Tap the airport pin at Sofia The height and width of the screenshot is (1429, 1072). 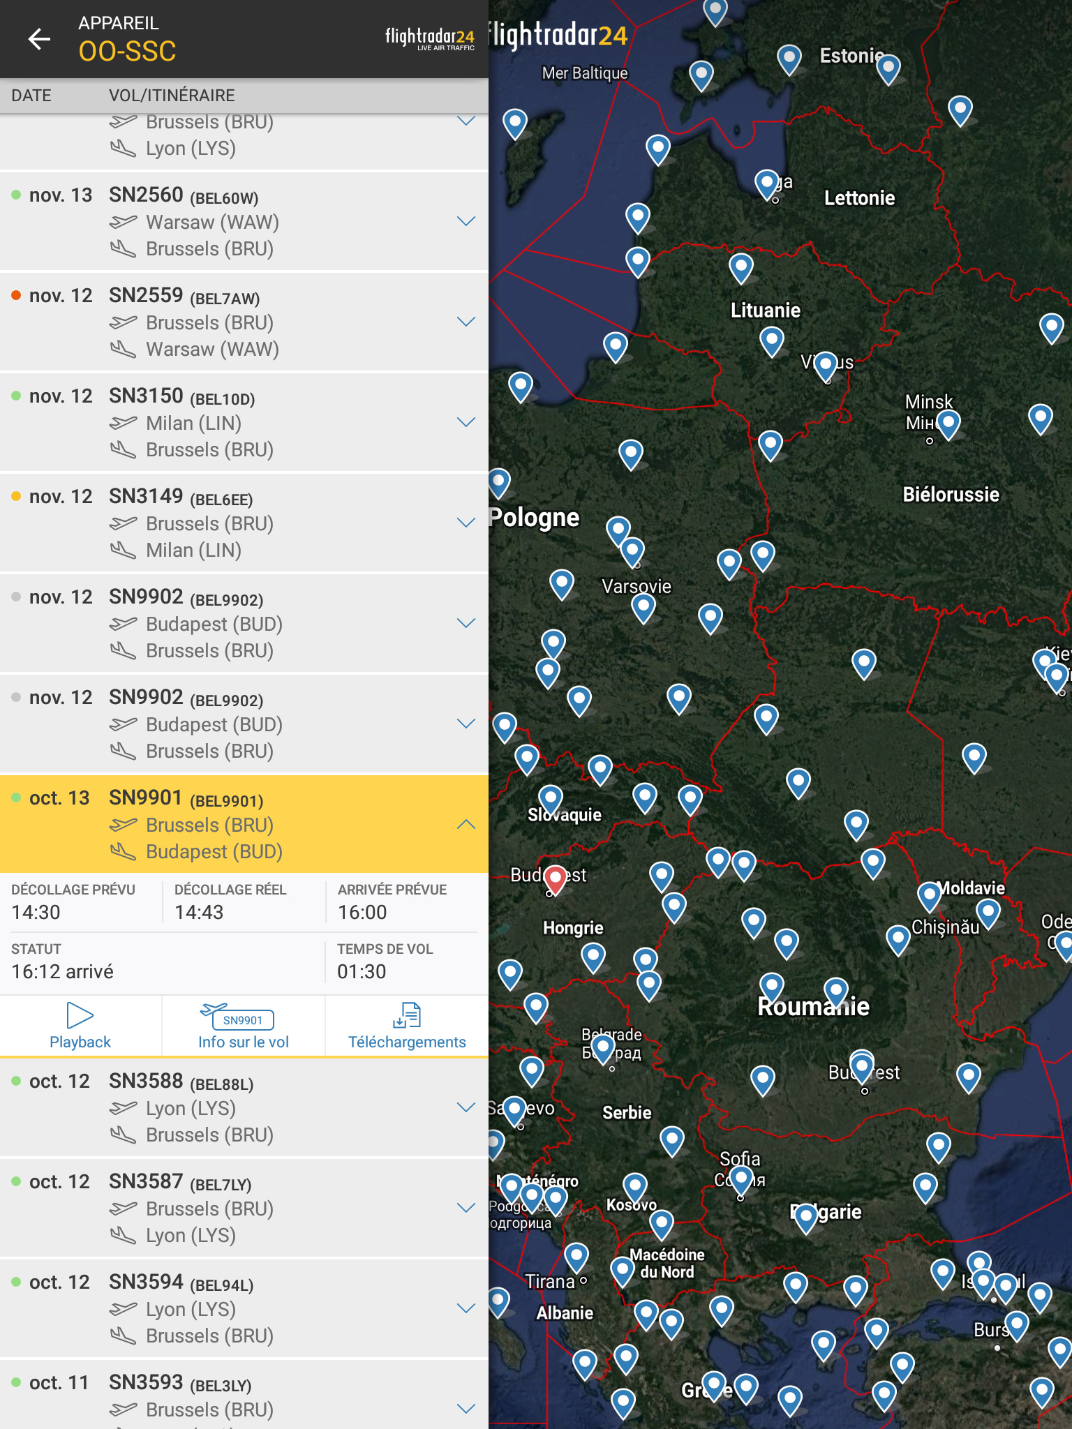tap(740, 1180)
